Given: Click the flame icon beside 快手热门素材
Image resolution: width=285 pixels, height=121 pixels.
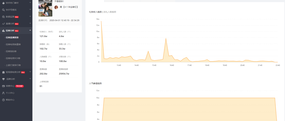Looking at the screenshot, I should click(3, 3).
